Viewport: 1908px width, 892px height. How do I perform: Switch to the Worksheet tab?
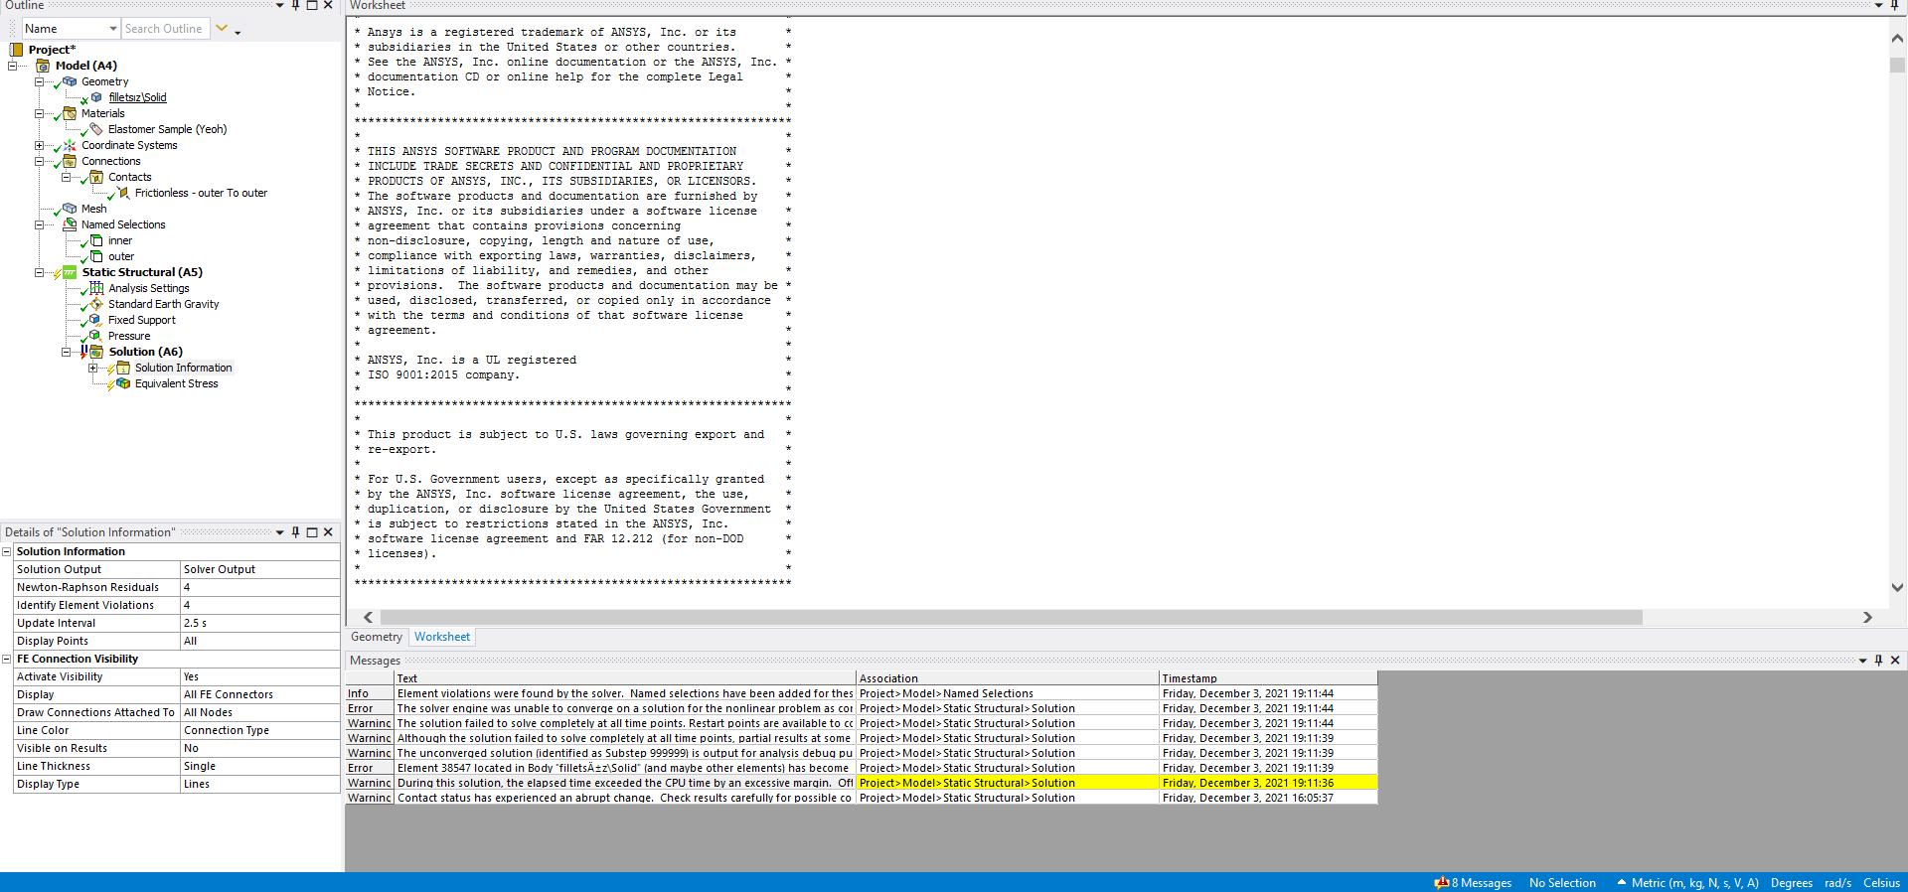point(442,637)
